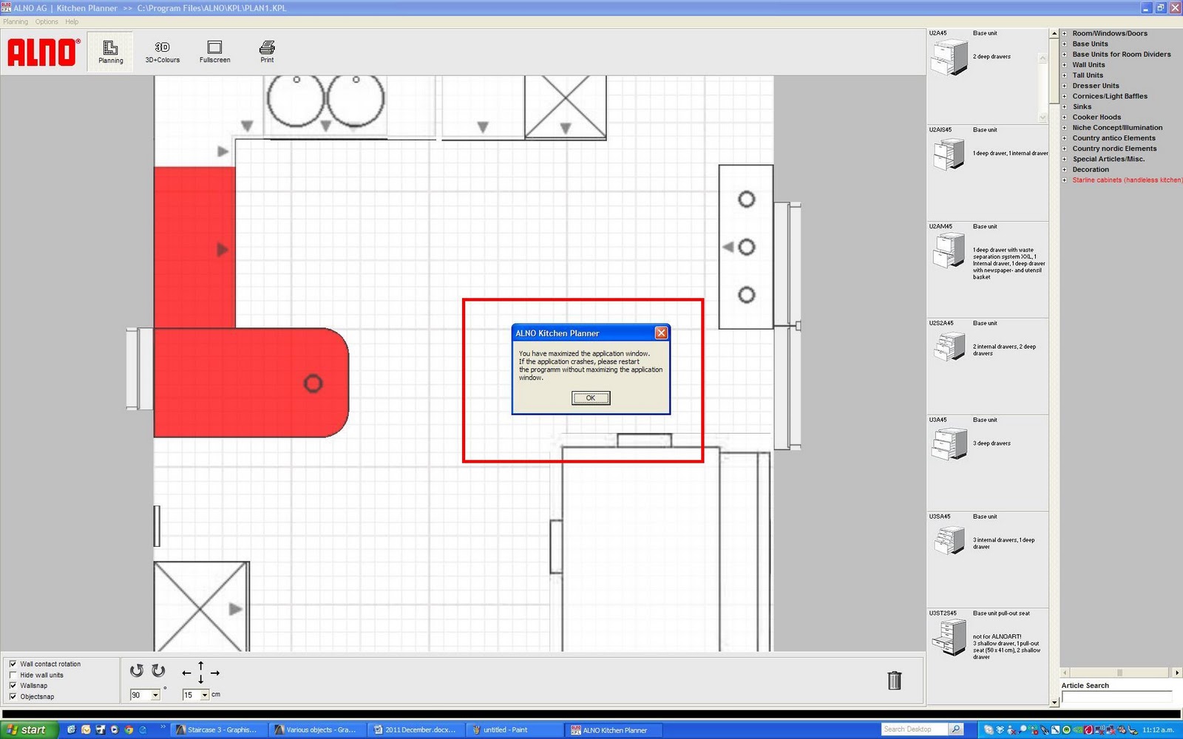Screen dimensions: 1183x739
Task: Click the trash bin to delete object
Action: [x=895, y=680]
